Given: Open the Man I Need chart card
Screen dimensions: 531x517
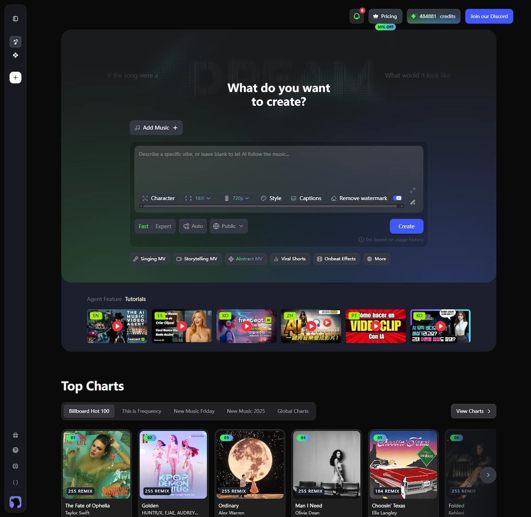Looking at the screenshot, I should point(327,473).
